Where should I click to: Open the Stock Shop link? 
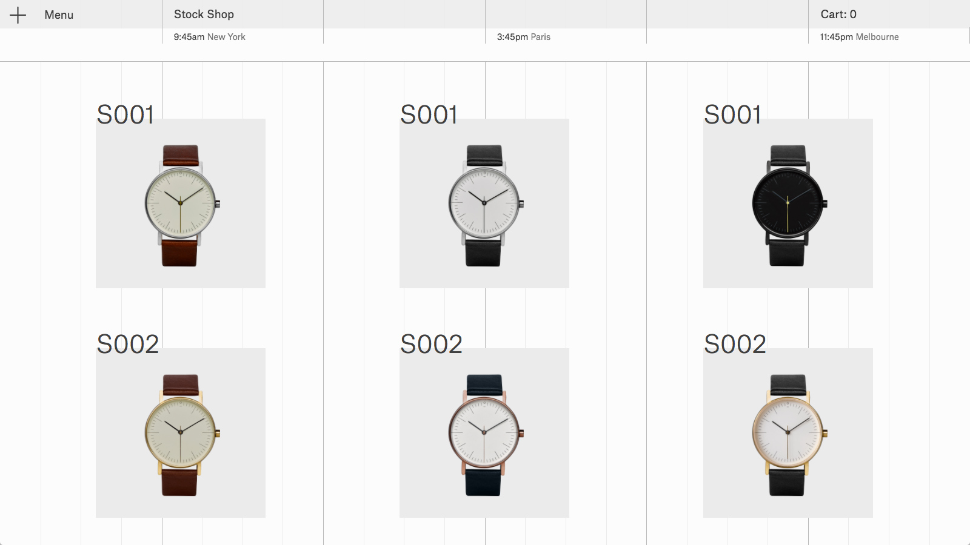coord(204,14)
